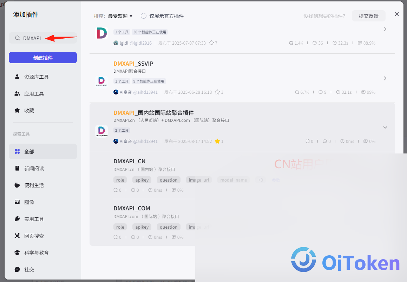Open 应用工具 in sidebar
Viewport: 407px width, 282px height.
43,94
